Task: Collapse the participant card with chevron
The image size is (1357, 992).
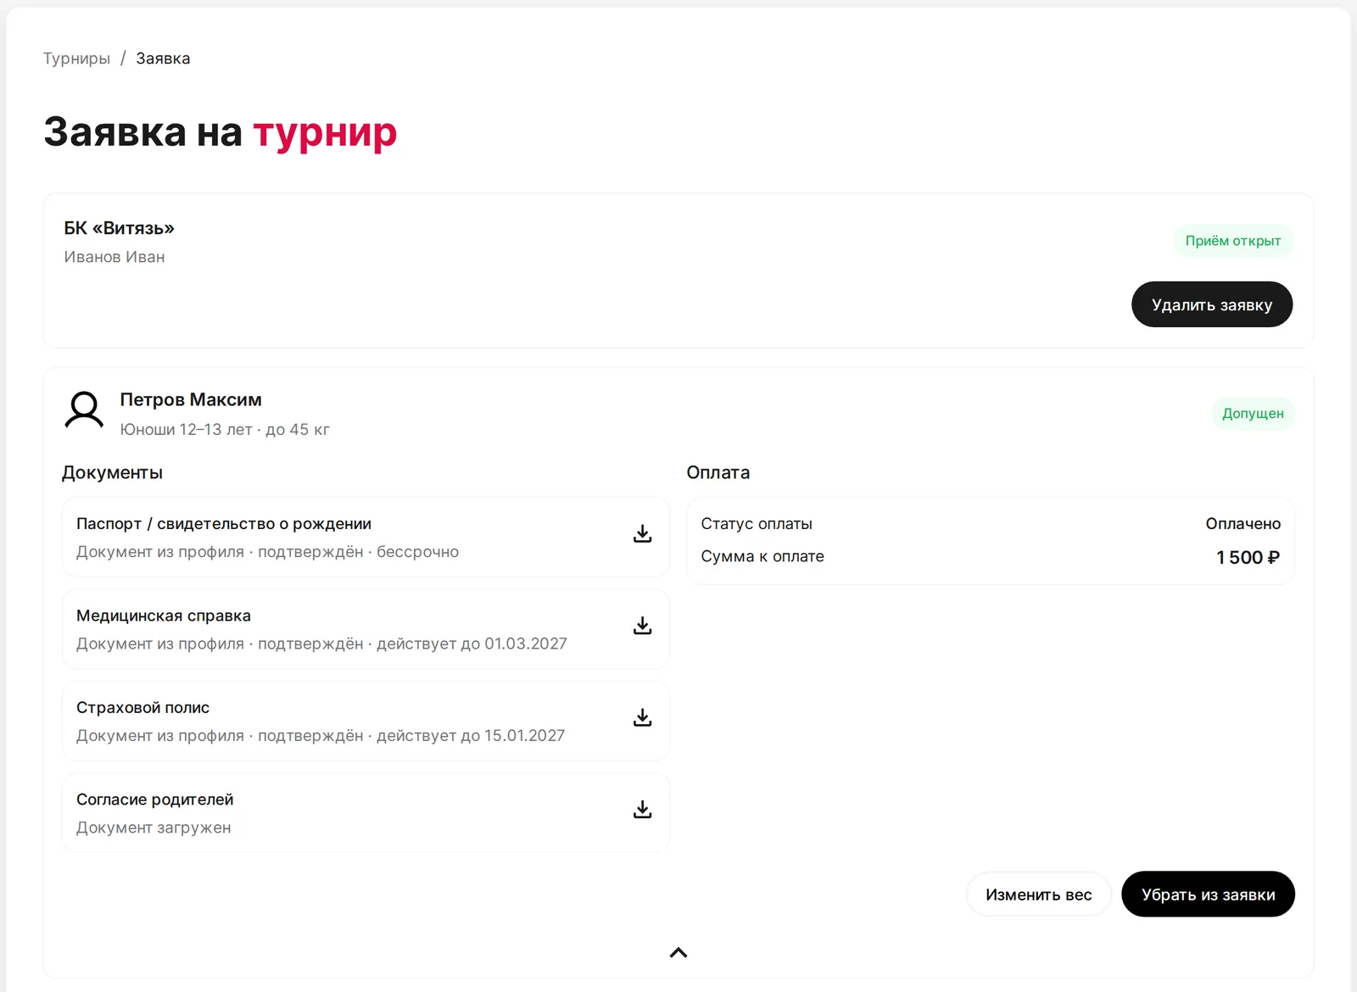Action: pyautogui.click(x=678, y=953)
